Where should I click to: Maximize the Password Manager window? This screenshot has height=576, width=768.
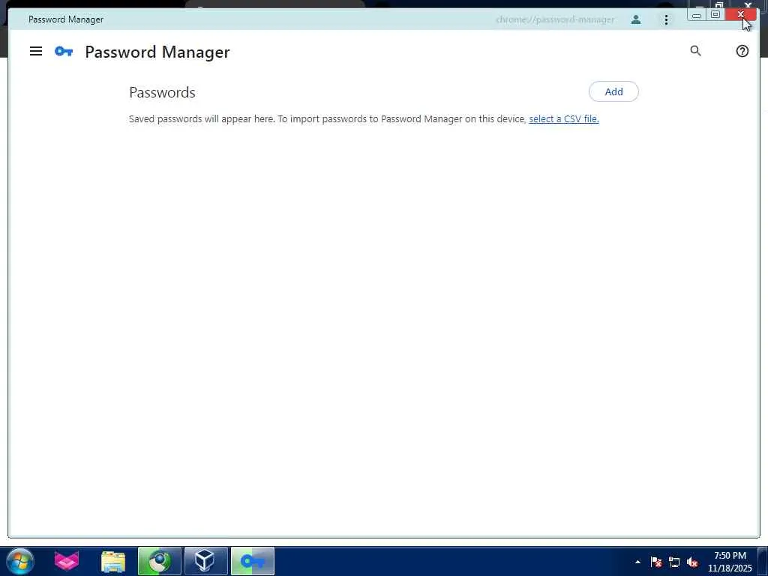pos(715,15)
